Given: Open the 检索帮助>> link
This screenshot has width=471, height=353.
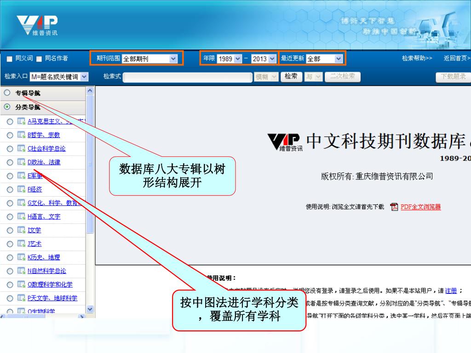Looking at the screenshot, I should (417, 58).
